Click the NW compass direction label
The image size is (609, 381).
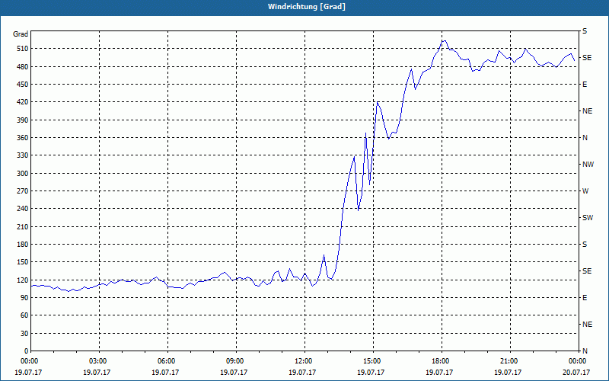click(x=588, y=165)
